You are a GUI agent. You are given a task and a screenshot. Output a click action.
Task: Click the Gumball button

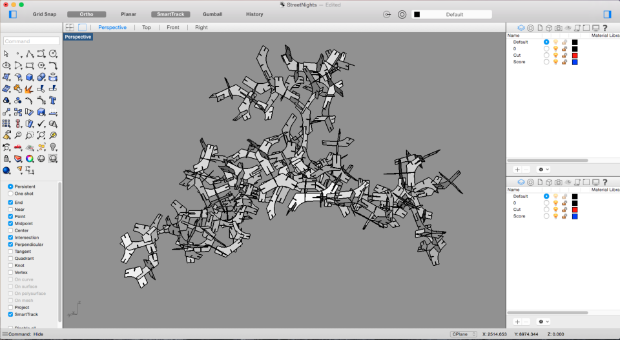coord(211,14)
